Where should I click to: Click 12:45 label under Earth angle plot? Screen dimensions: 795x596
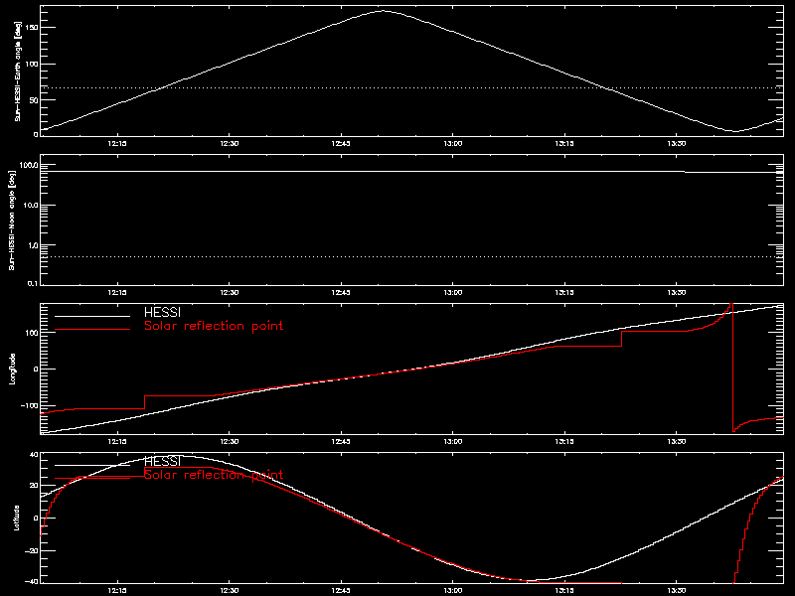click(x=341, y=143)
